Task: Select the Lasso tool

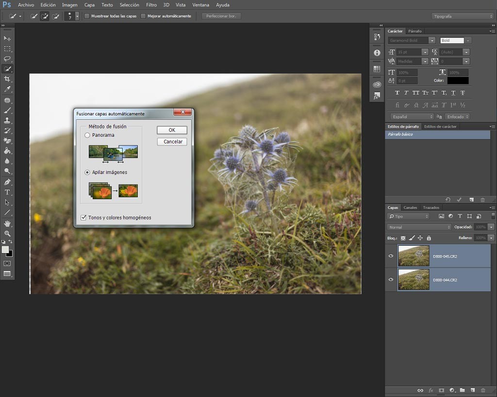Action: (7, 59)
